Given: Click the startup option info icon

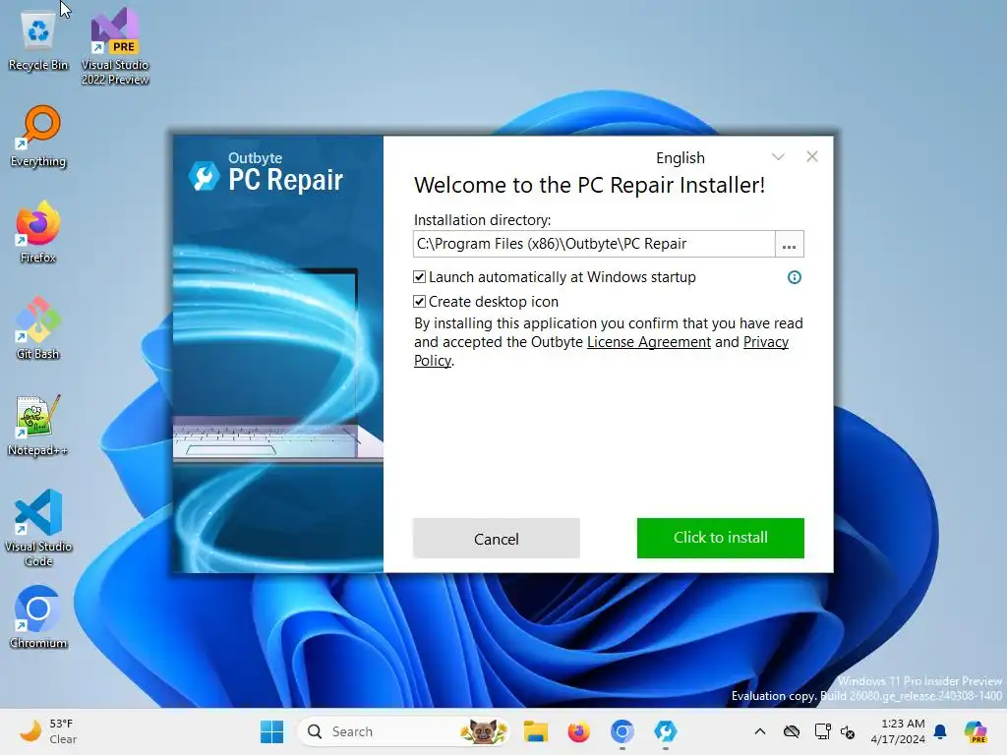Looking at the screenshot, I should tap(795, 277).
